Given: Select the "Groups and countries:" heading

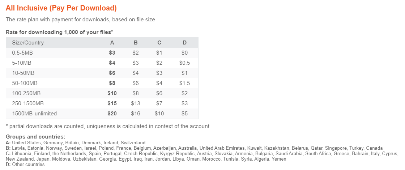Looking at the screenshot, I should pyautogui.click(x=35, y=137).
